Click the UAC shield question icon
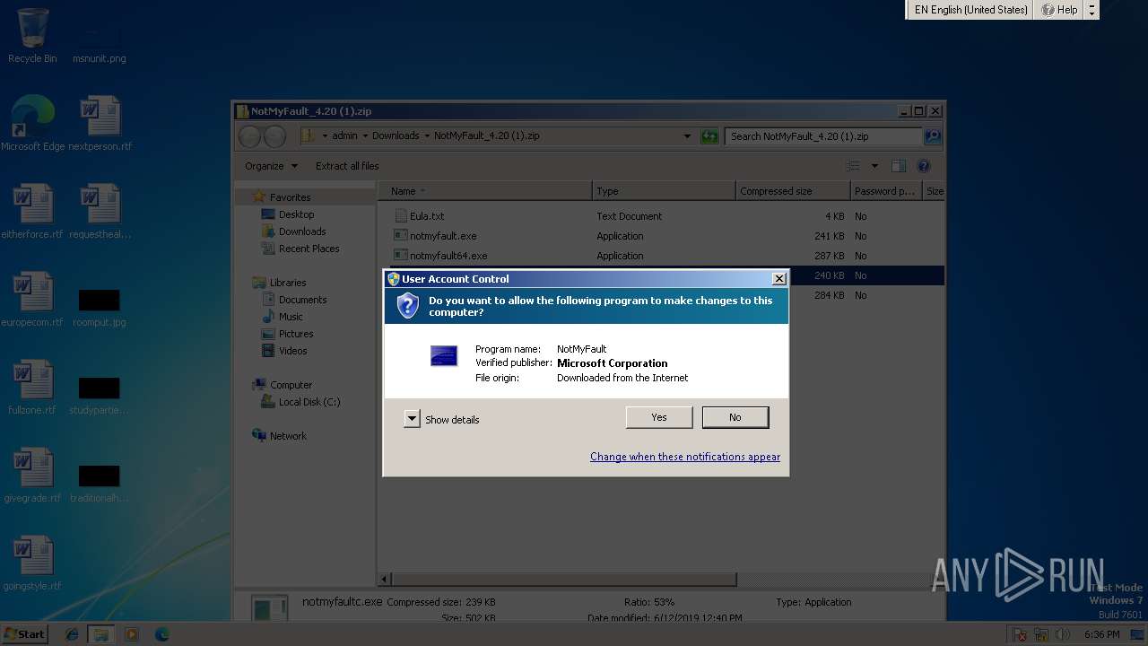The height and width of the screenshot is (646, 1148). [408, 306]
